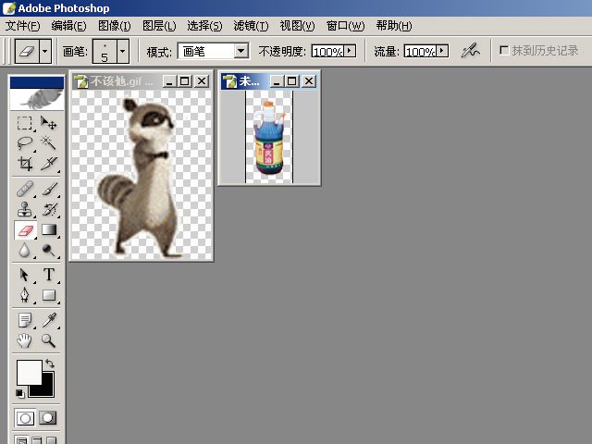This screenshot has width=592, height=444.
Task: Reset default foreground and background colors
Action: 19,393
